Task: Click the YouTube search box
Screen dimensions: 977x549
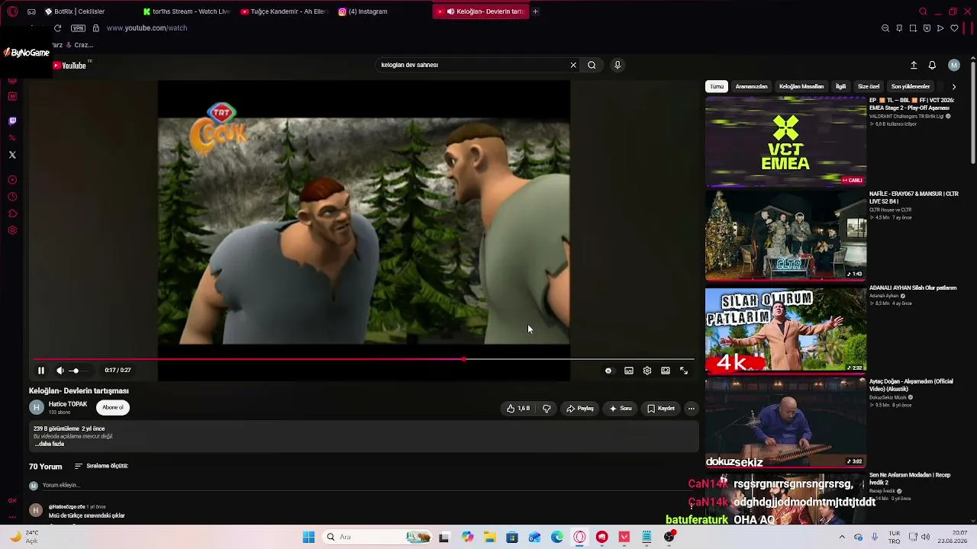Action: point(473,65)
